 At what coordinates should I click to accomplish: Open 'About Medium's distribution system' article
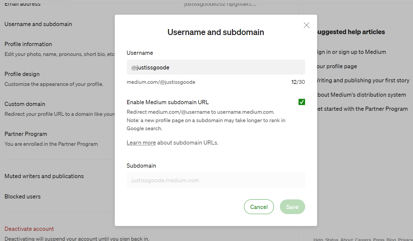(x=361, y=95)
